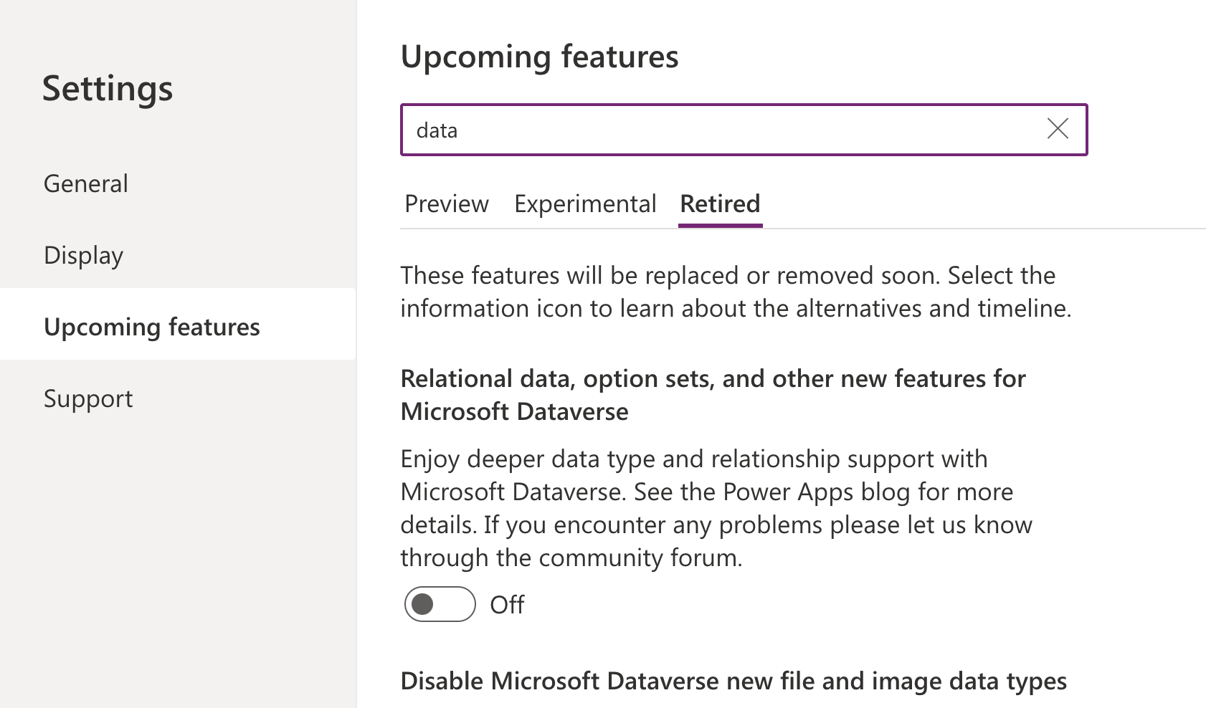The image size is (1206, 708).
Task: Select the Retired tab
Action: pyautogui.click(x=720, y=204)
